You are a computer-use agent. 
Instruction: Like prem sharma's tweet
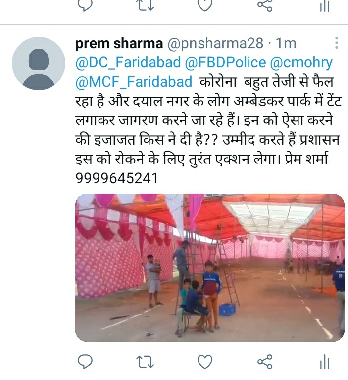click(x=205, y=362)
